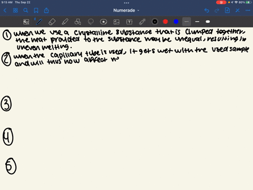Select the medium stroke width

click(x=197, y=22)
